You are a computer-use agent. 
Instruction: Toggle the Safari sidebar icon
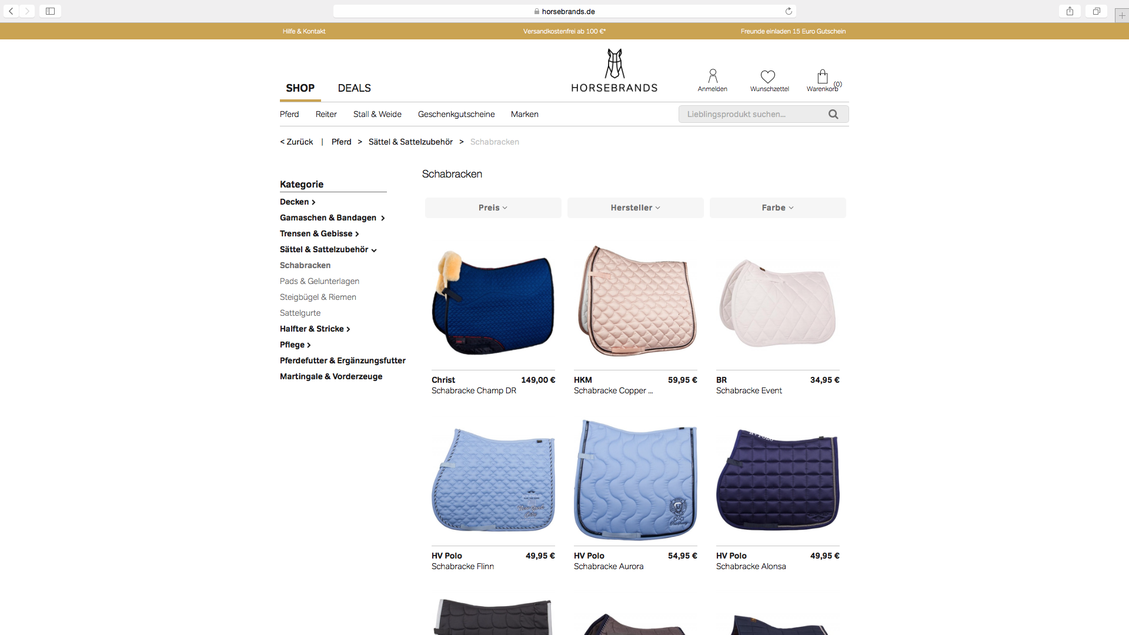pos(51,11)
